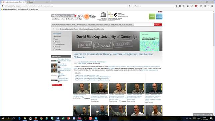
Task: Open Firefox from the taskbar
Action: 36,118
